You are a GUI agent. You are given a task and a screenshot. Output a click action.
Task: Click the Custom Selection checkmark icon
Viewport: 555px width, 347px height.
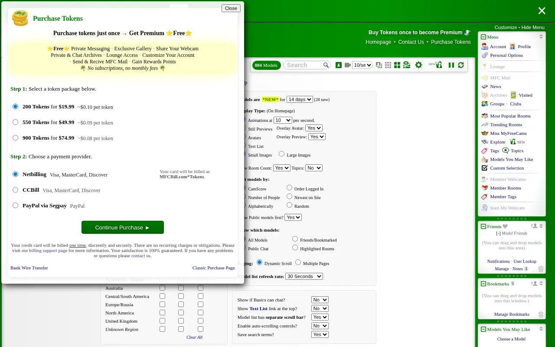(485, 168)
